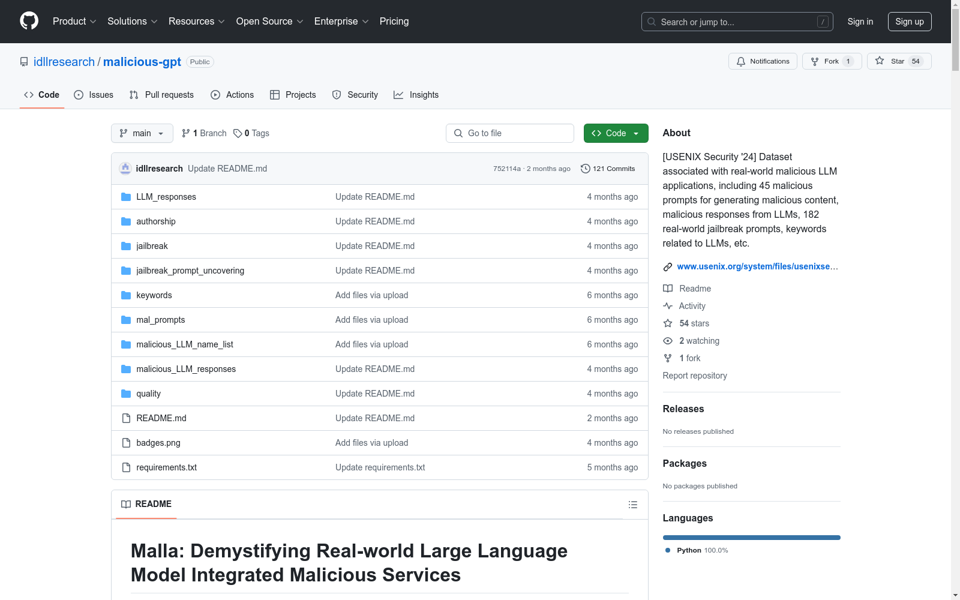The width and height of the screenshot is (960, 600).
Task: Click the Sign up button
Action: tap(910, 22)
